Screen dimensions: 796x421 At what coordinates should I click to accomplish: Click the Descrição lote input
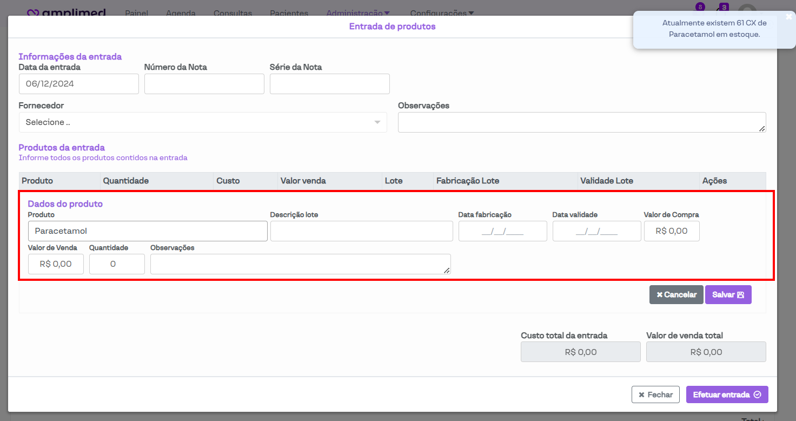pos(361,231)
